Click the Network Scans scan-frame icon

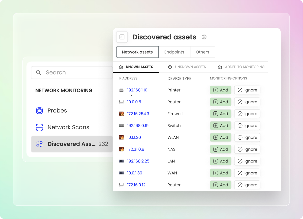(x=40, y=127)
